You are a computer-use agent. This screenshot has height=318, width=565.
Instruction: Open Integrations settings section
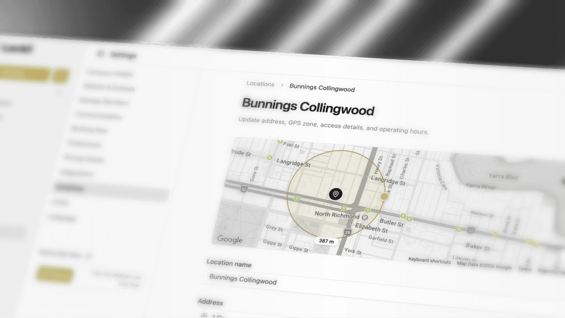[x=77, y=174]
